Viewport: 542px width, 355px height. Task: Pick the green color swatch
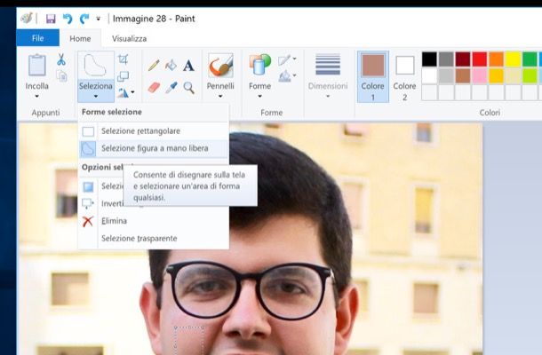click(x=530, y=59)
